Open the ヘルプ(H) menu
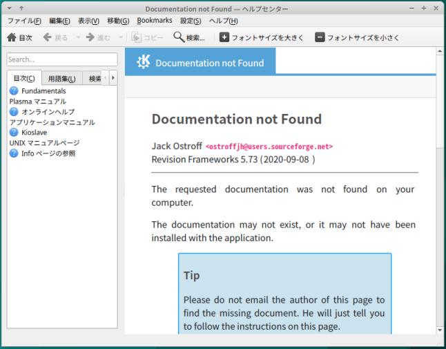 tap(224, 21)
